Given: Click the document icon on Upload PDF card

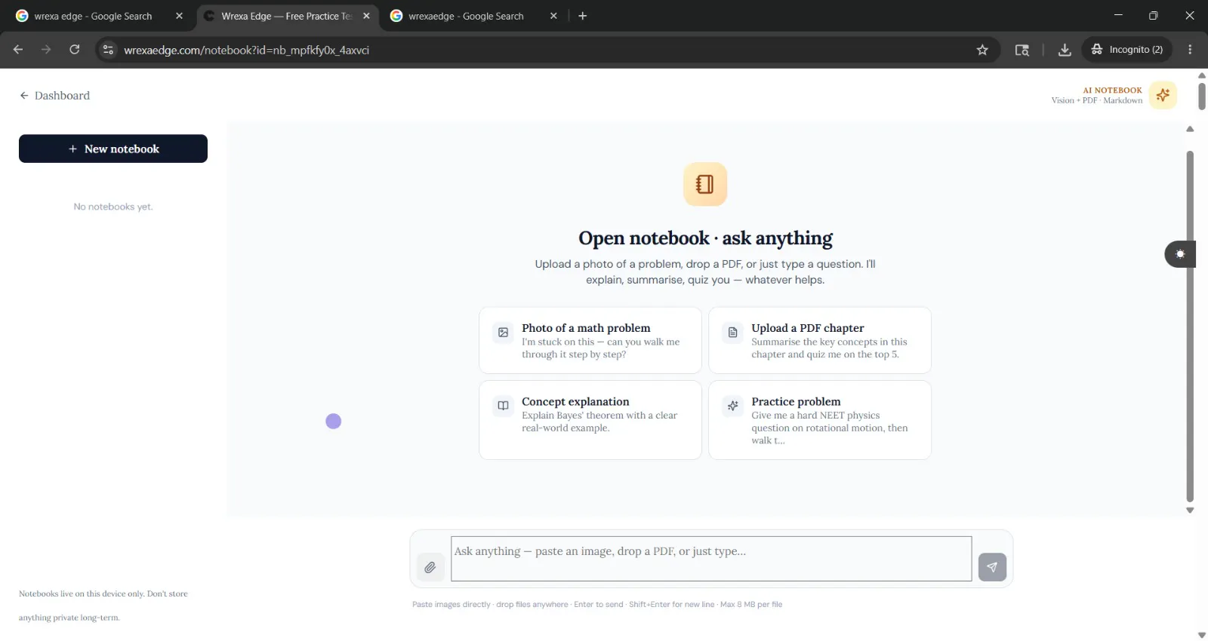Looking at the screenshot, I should [x=732, y=333].
